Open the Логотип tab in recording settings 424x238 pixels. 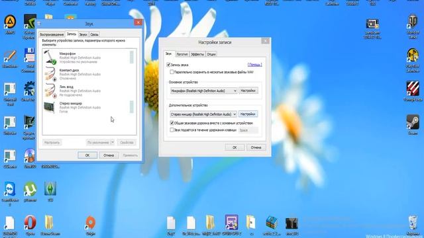182,54
